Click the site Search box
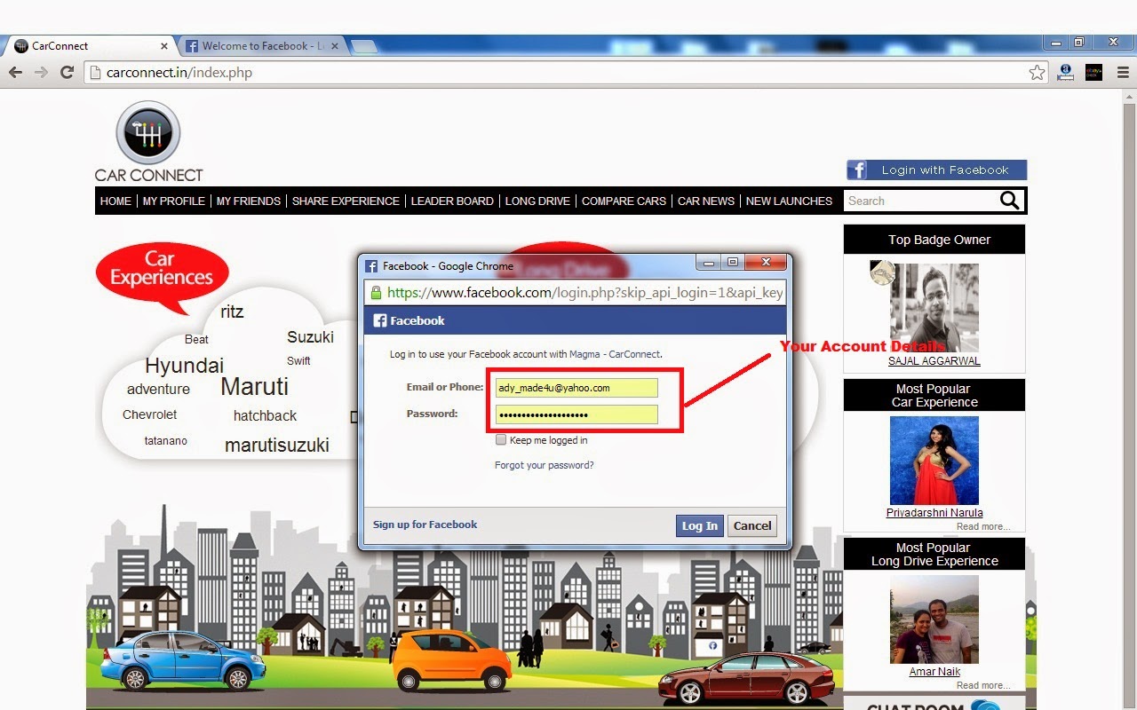Screen dimensions: 1137x710 click(919, 201)
